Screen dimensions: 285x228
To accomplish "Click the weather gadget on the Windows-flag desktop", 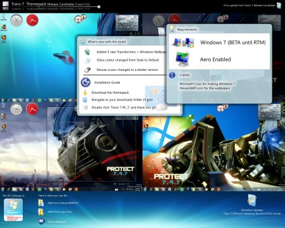I will click(269, 111).
